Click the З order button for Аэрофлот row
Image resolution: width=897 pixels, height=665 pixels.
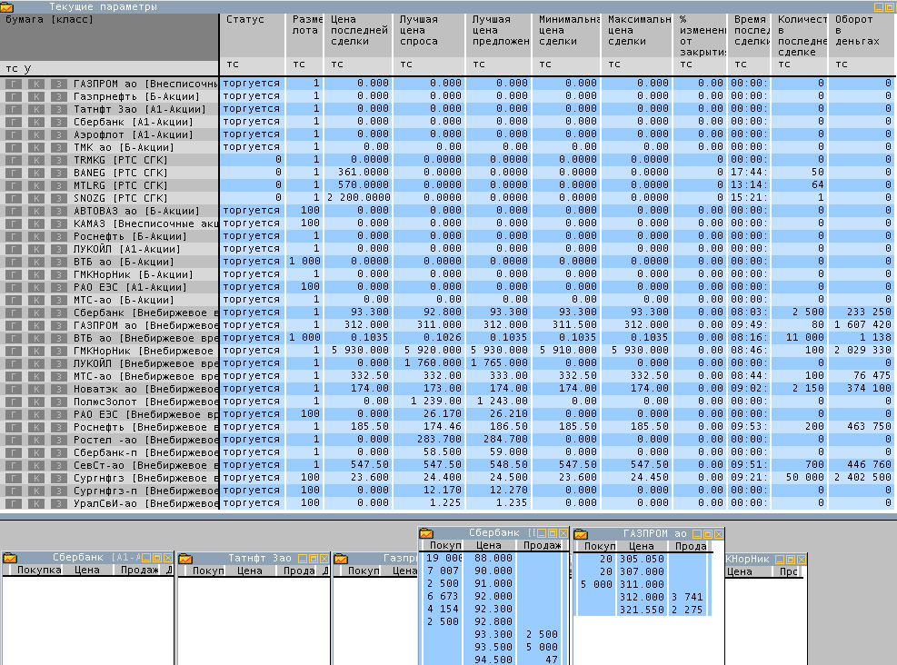[59, 134]
